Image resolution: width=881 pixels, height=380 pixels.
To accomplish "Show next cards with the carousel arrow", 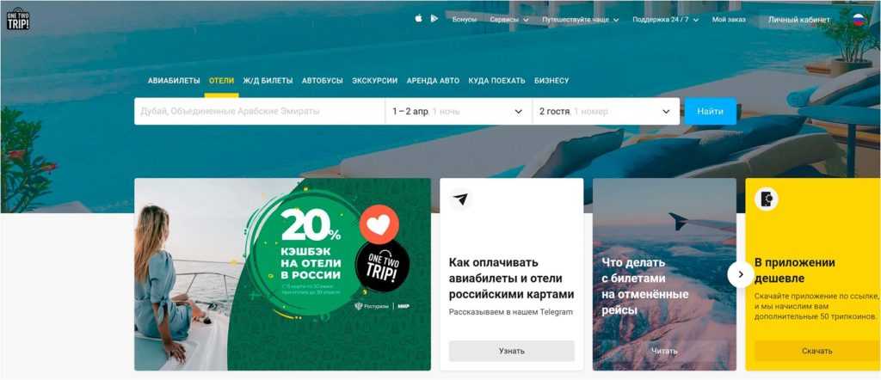I will 741,274.
